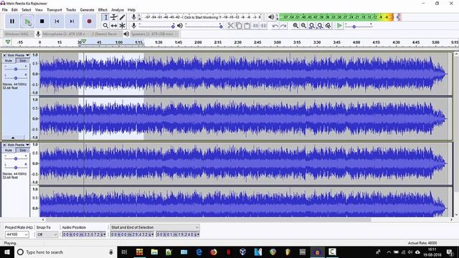Viewport: 459px width, 258px height.
Task: Open the Speakers playback device dropdown
Action: tap(154, 34)
